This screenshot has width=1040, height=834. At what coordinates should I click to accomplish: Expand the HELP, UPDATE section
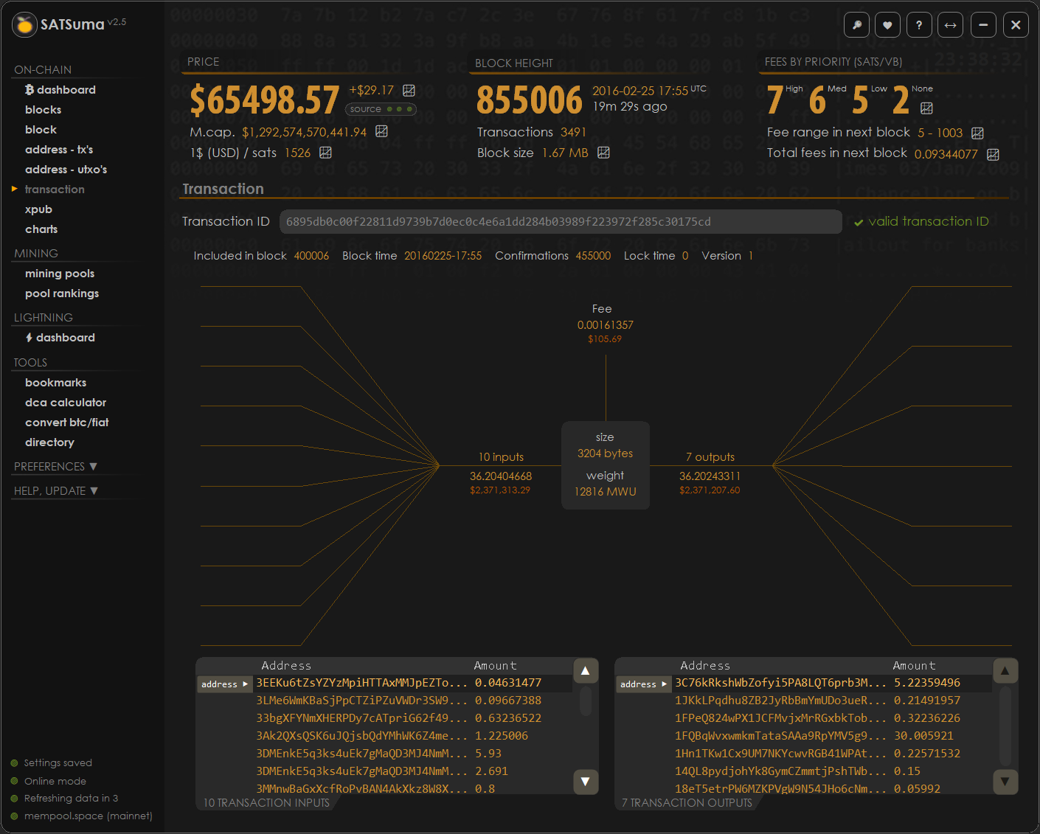pos(56,491)
